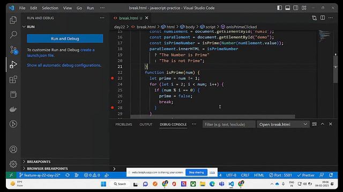This screenshot has height=192, width=343.
Task: Synchronize changes from status bar
Action: point(68,175)
